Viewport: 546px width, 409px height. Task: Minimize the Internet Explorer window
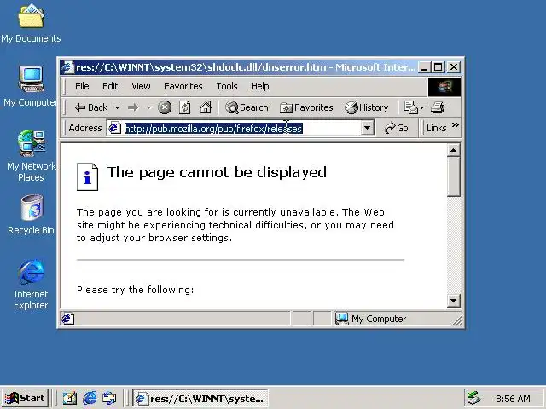(423, 67)
